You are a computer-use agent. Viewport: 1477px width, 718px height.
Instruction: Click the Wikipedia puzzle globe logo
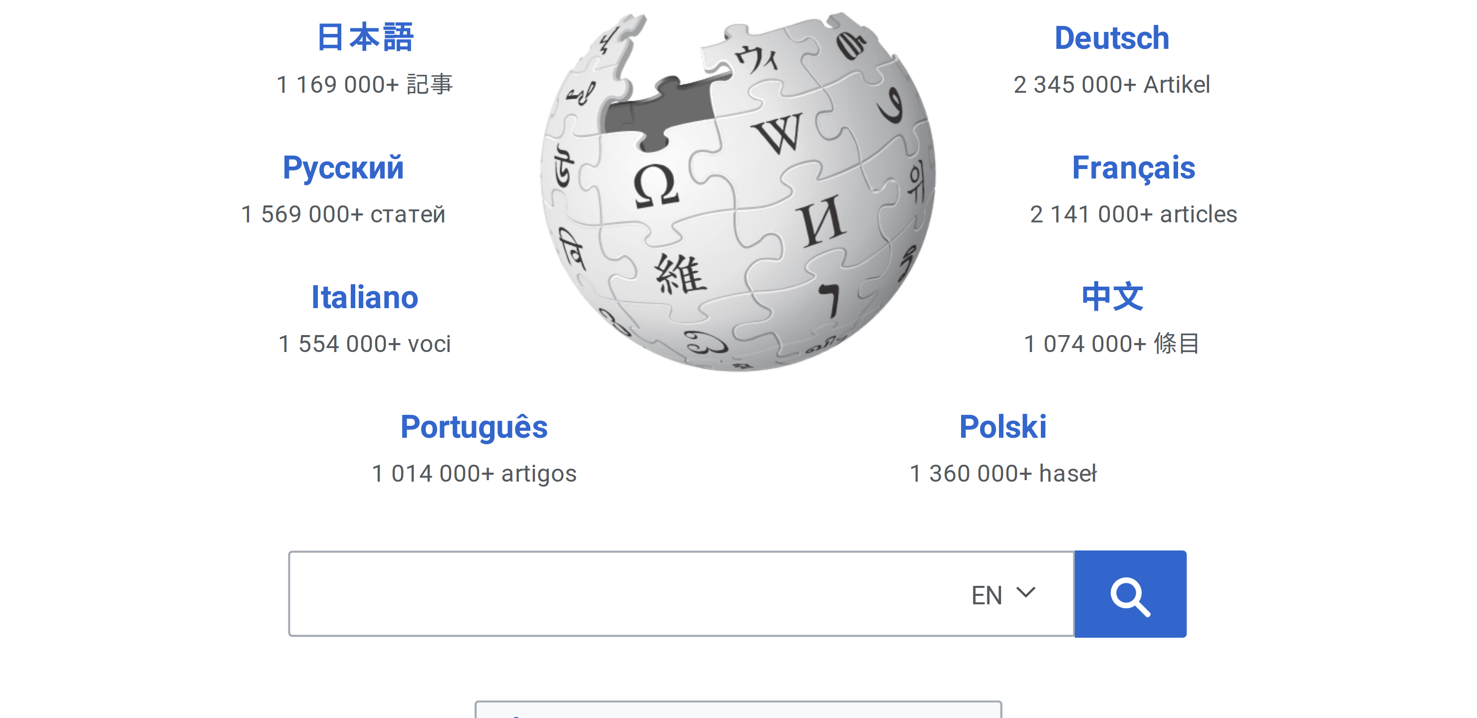click(x=738, y=192)
